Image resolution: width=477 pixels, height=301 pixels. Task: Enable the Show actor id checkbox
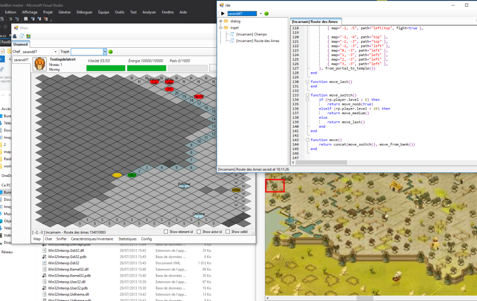point(198,232)
